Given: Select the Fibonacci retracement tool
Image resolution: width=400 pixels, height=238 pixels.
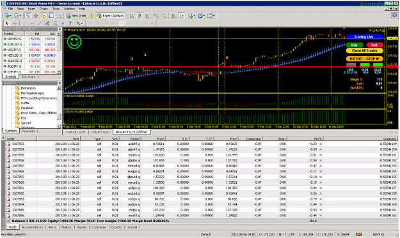Looking at the screenshot, I should (55, 23).
